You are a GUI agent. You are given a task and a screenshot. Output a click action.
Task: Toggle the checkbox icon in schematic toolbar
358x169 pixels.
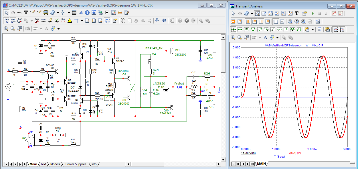[x=107, y=13]
